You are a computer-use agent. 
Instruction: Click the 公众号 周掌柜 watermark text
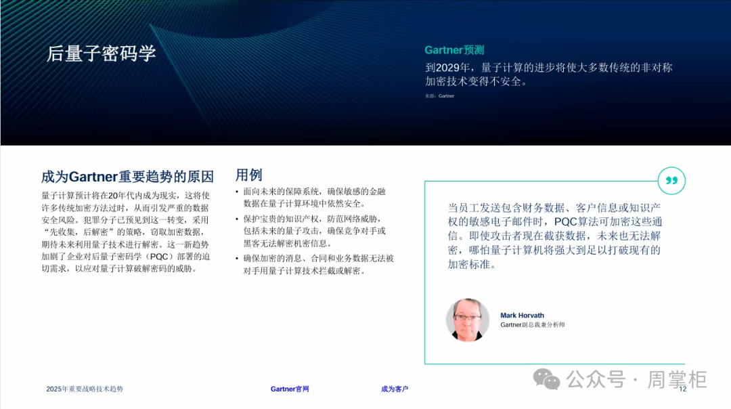[636, 379]
